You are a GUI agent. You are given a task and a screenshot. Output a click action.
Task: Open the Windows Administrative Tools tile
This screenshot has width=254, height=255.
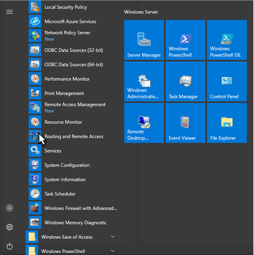[x=144, y=81]
